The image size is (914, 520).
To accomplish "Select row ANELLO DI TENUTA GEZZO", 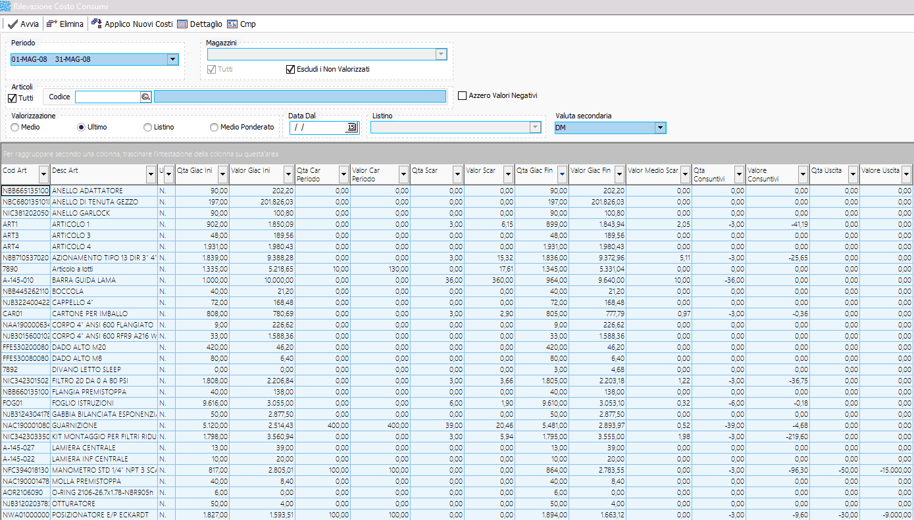I will coord(457,202).
